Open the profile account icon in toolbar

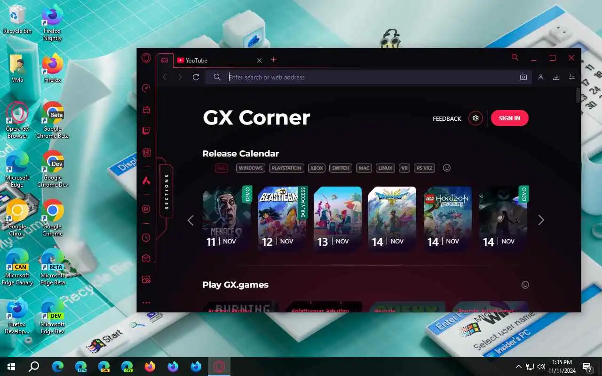tap(541, 77)
